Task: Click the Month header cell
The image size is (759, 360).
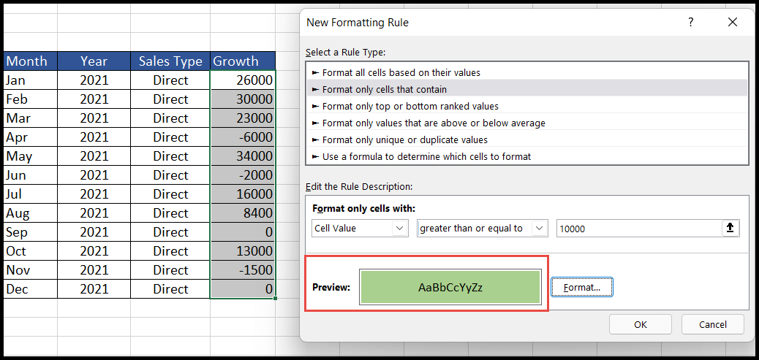Action: pyautogui.click(x=30, y=61)
